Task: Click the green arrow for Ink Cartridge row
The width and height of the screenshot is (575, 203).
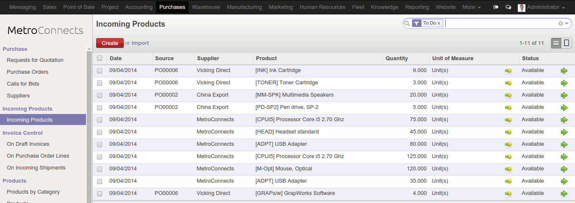Action: pyautogui.click(x=564, y=71)
